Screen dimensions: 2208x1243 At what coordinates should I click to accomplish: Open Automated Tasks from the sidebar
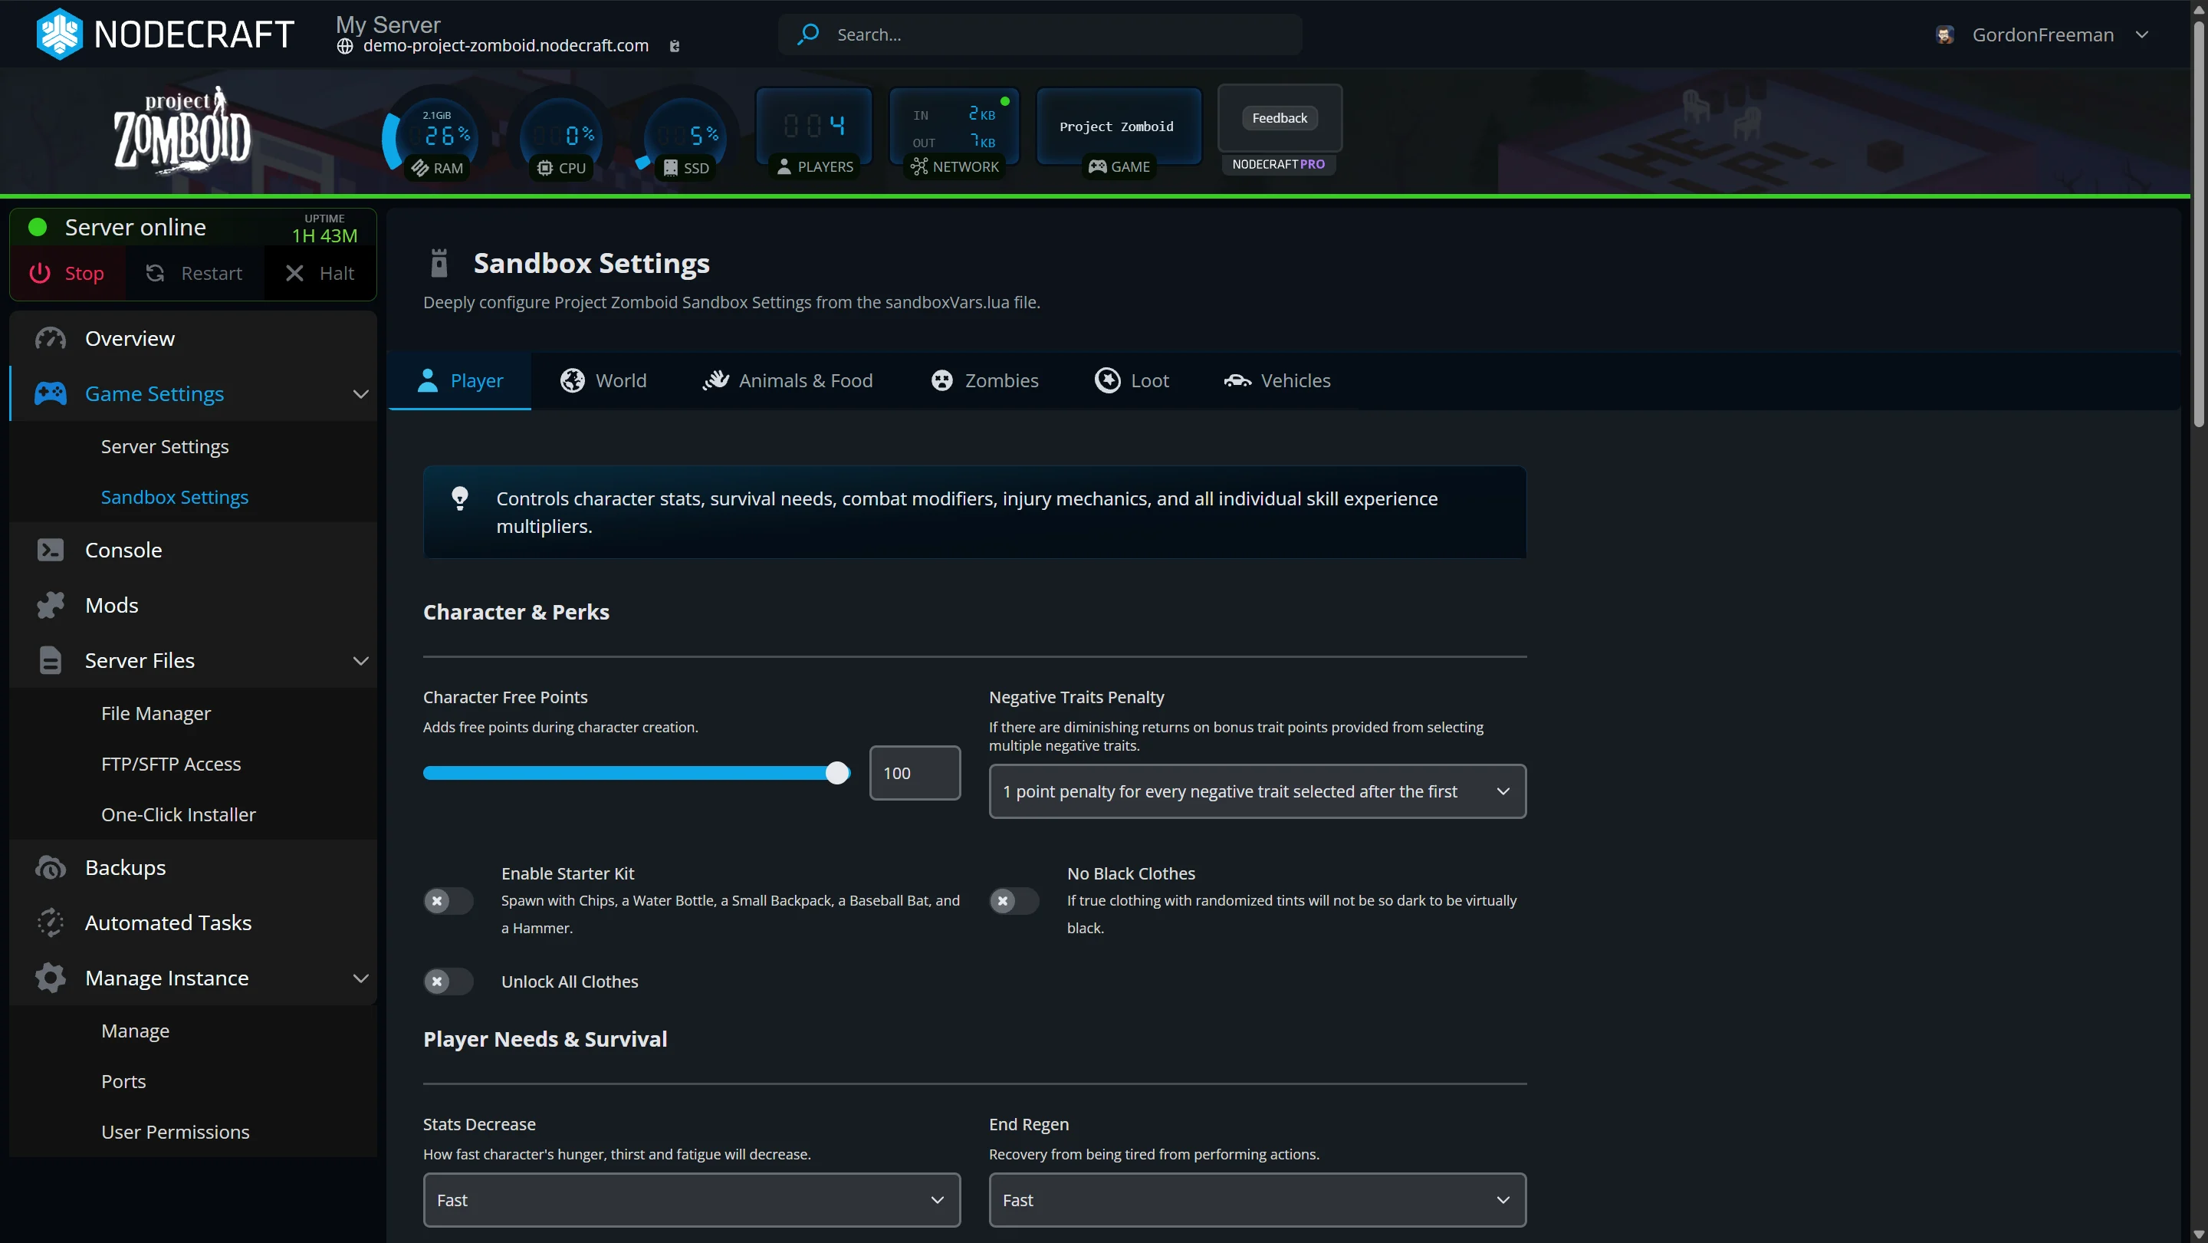[x=193, y=922]
